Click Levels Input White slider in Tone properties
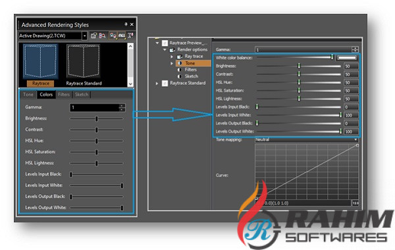This screenshot has height=250, width=395. pyautogui.click(x=299, y=115)
